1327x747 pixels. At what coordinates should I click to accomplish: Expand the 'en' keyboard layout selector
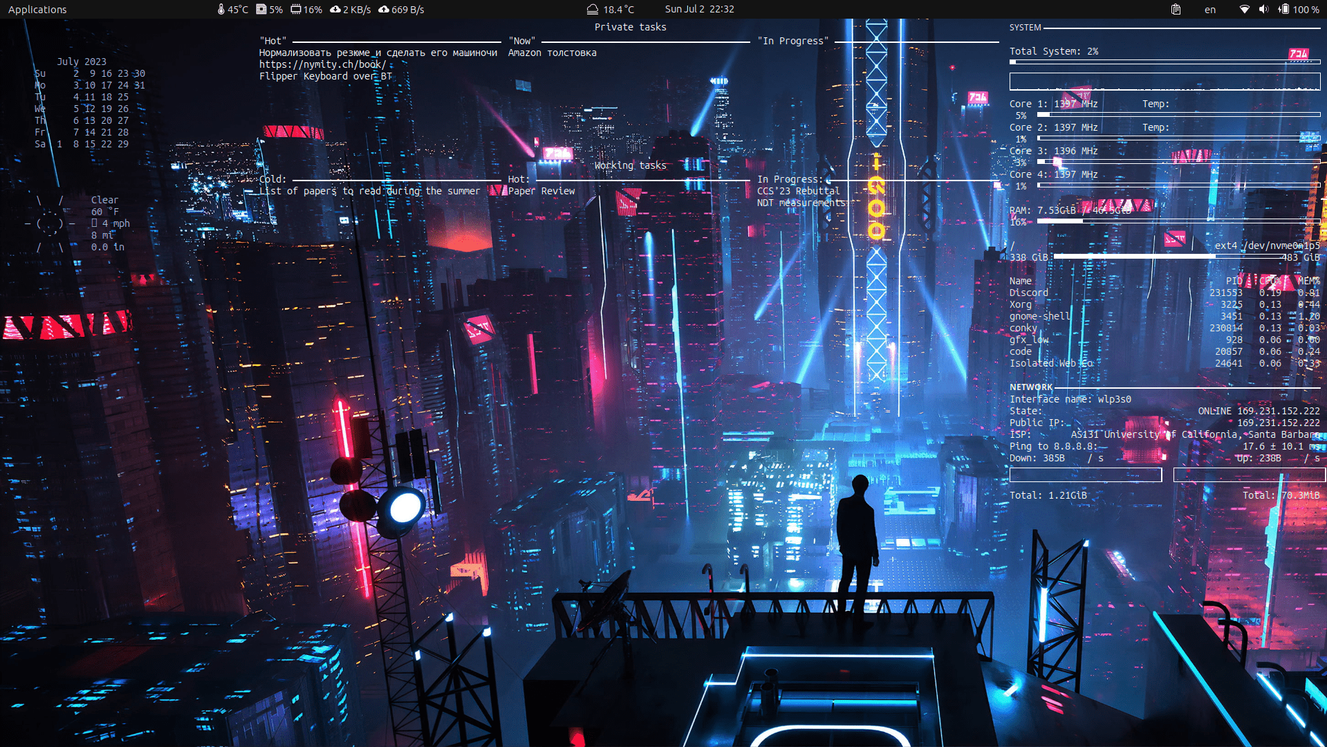click(x=1209, y=10)
